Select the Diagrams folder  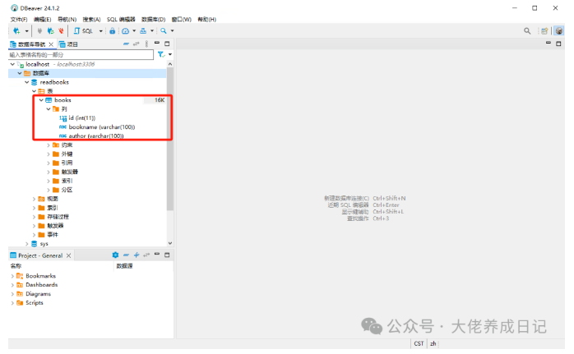[38, 294]
